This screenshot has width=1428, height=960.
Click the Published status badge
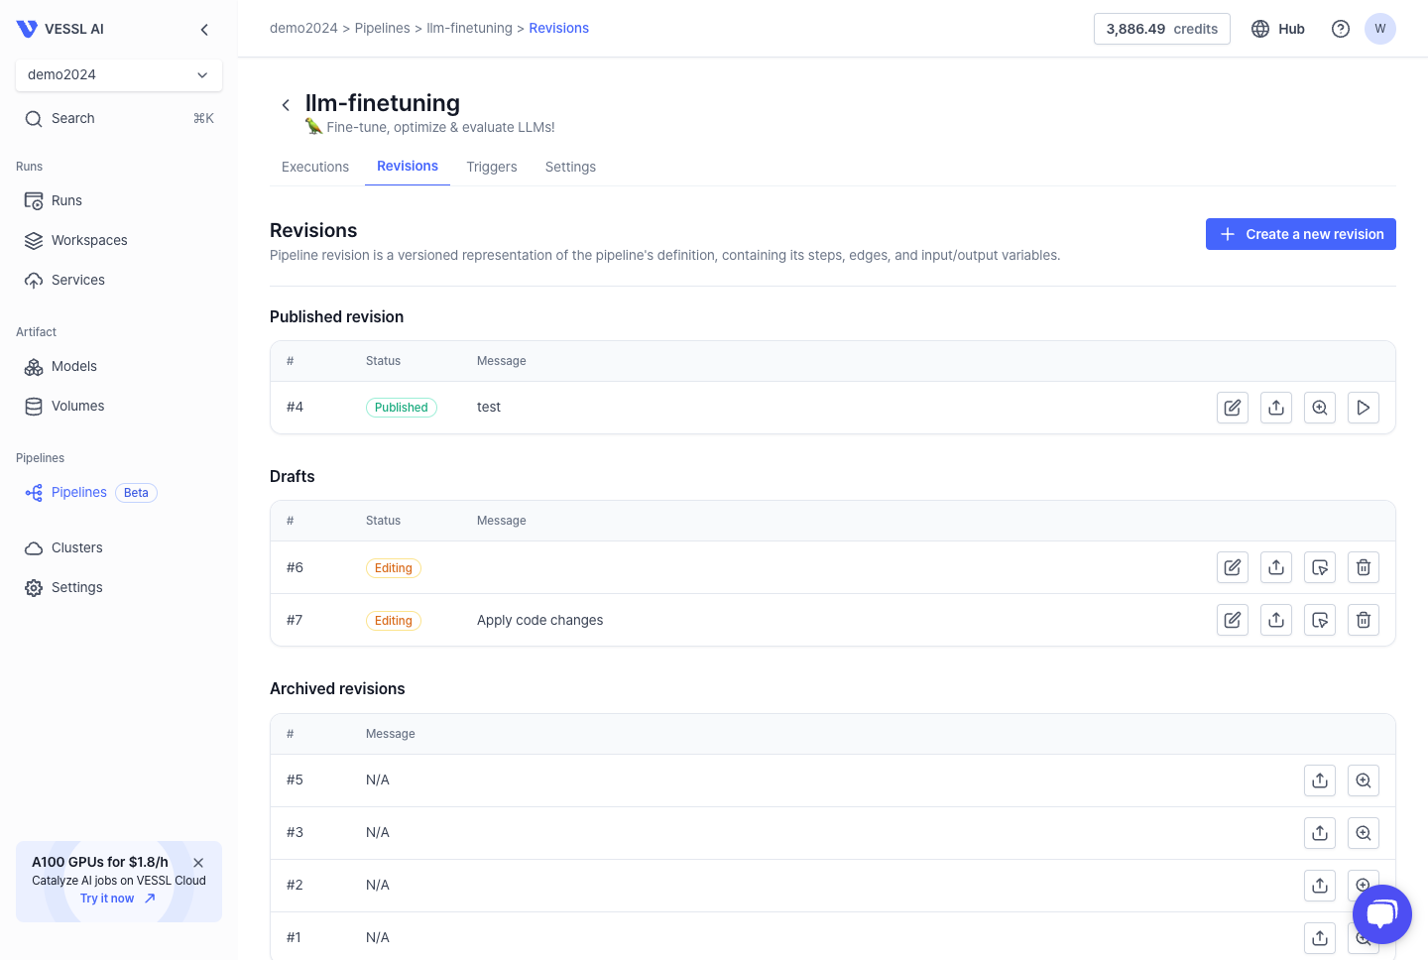[402, 408]
